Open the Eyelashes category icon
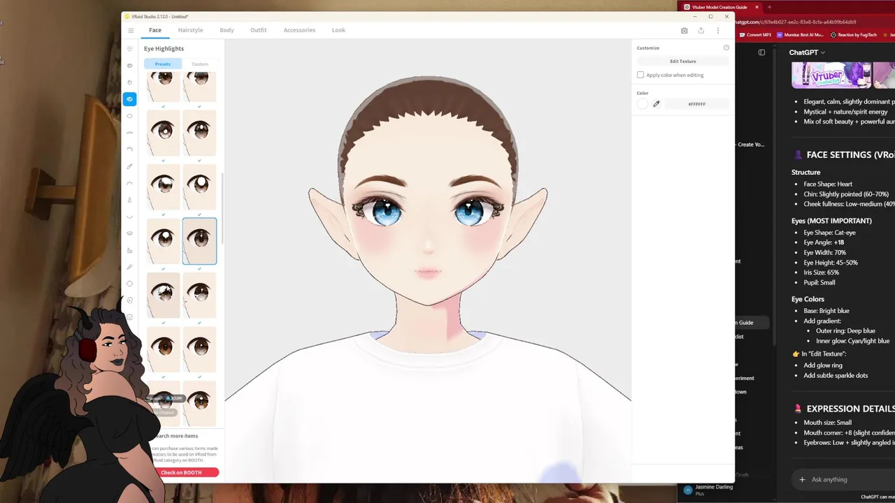Image resolution: width=895 pixels, height=503 pixels. (x=129, y=183)
